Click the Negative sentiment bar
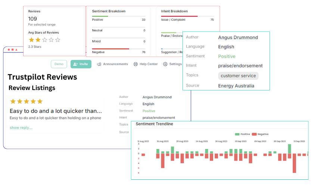The image size is (336, 186). click(x=119, y=49)
